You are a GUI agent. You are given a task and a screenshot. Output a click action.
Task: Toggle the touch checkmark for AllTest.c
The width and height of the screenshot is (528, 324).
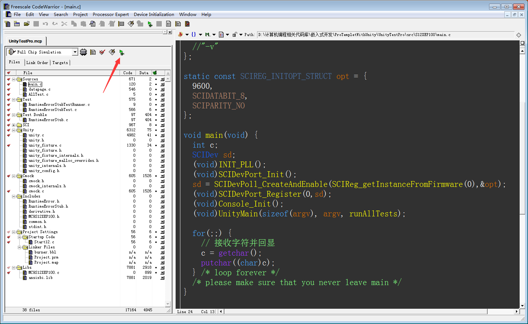(x=9, y=94)
